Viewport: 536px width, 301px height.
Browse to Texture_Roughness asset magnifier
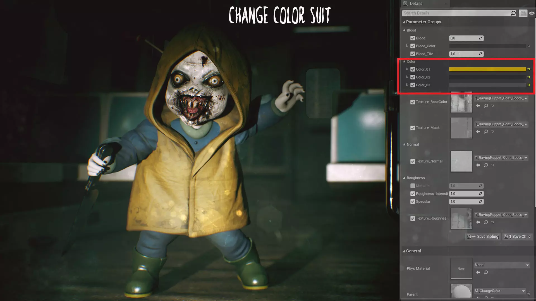click(486, 222)
